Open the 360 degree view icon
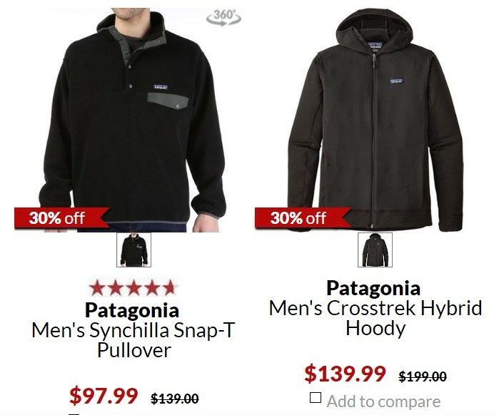499x415 pixels. [x=223, y=18]
